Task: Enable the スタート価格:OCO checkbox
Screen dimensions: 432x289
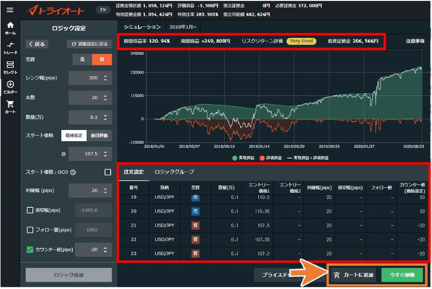Action: [108, 172]
